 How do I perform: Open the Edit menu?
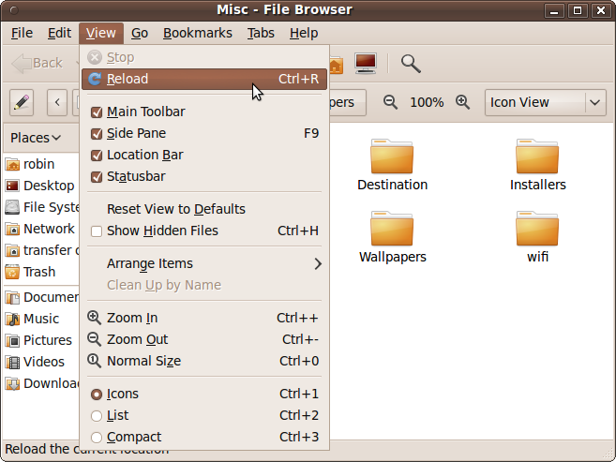[59, 34]
